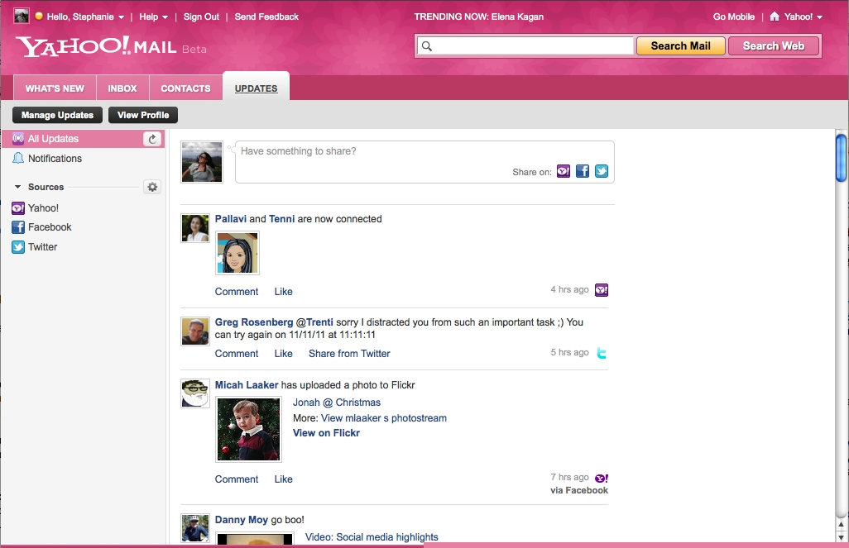The width and height of the screenshot is (849, 548).
Task: Click the yellow status dot by Hello
Action: (39, 16)
